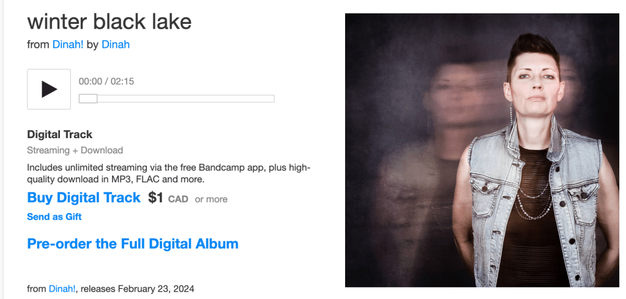
Task: Click the Bandcamp app streaming description text
Action: point(169,174)
